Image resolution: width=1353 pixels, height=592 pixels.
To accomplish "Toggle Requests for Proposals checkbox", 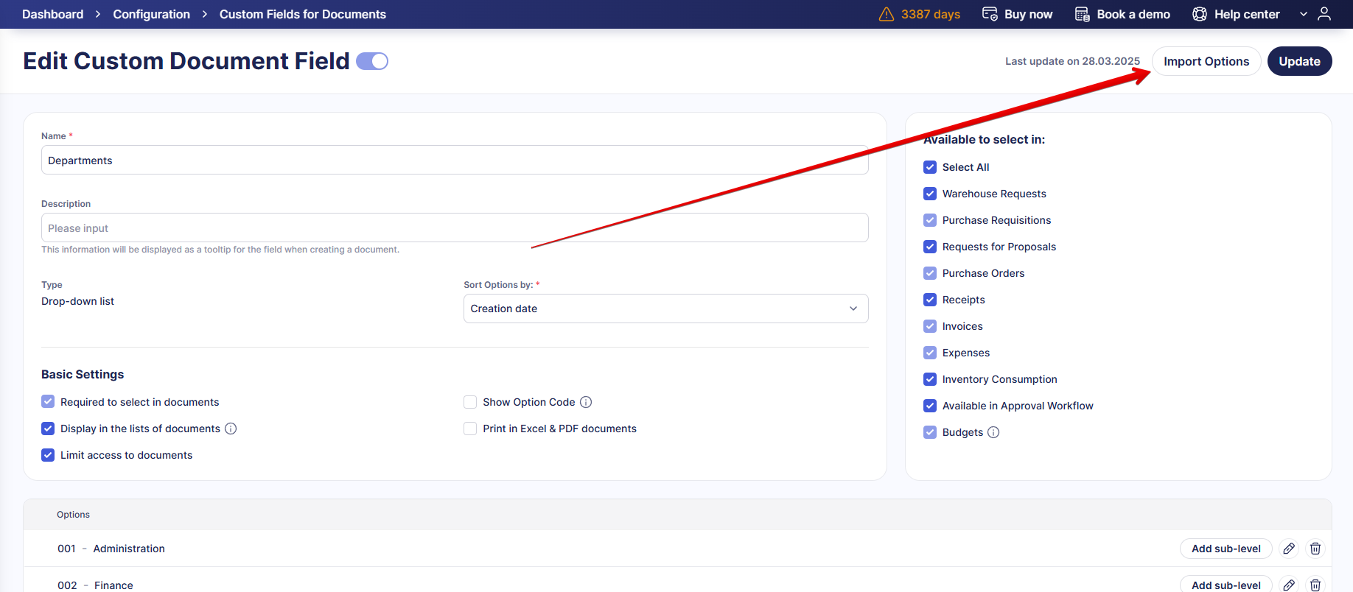I will [930, 247].
